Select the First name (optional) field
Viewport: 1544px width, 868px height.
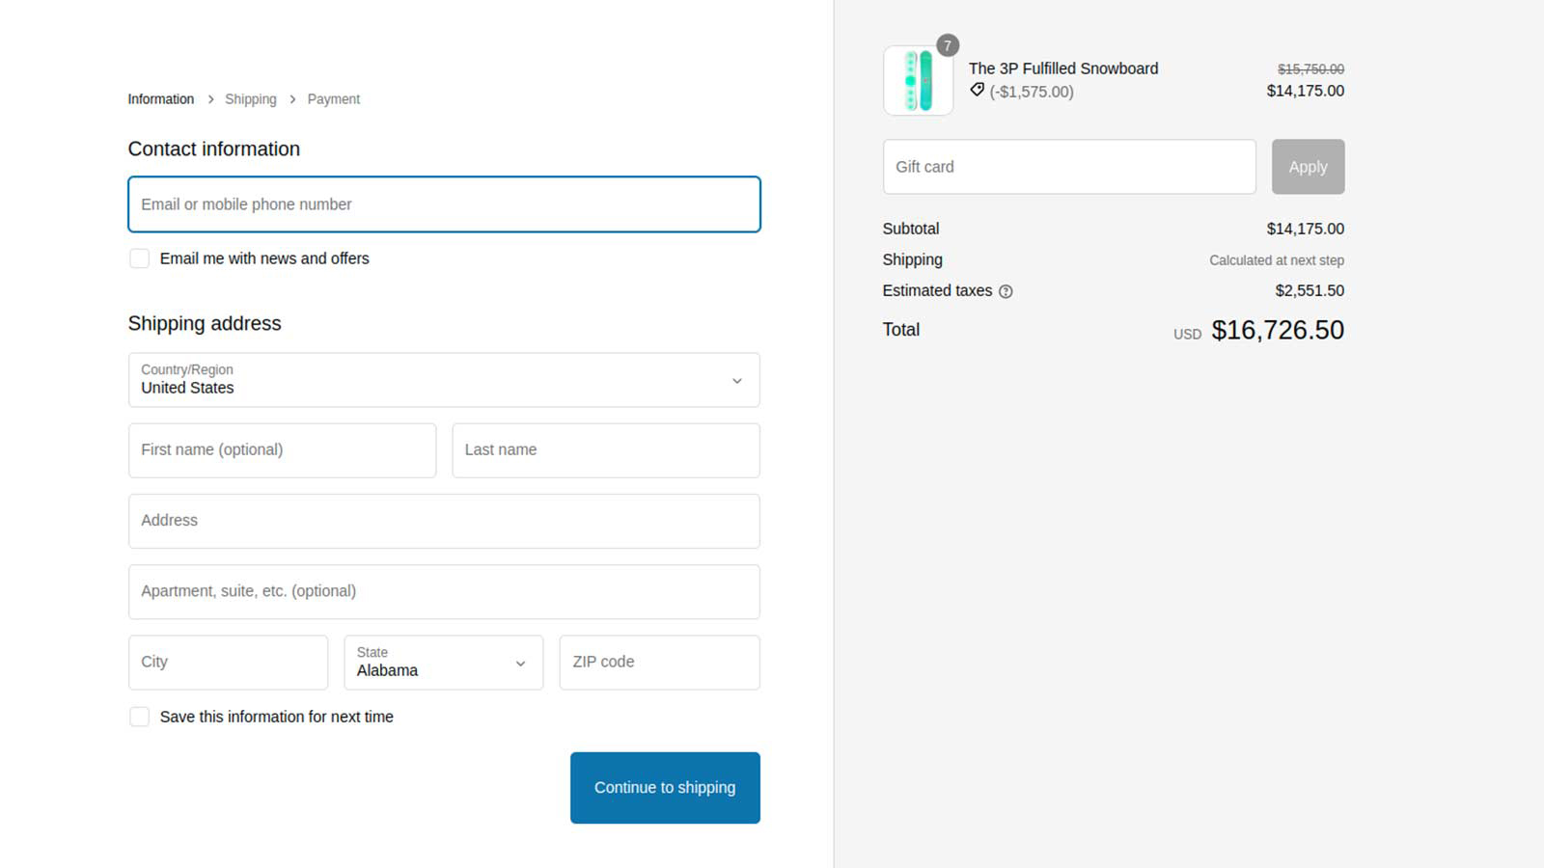click(282, 450)
